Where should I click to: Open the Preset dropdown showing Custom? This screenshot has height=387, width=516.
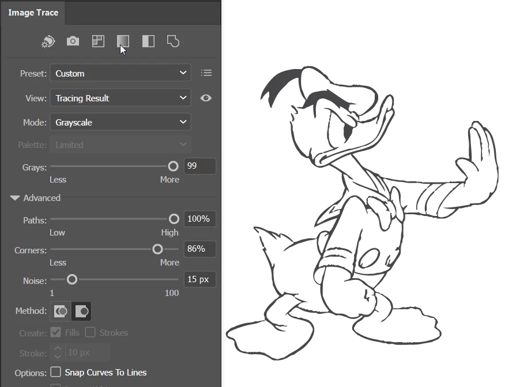click(120, 73)
